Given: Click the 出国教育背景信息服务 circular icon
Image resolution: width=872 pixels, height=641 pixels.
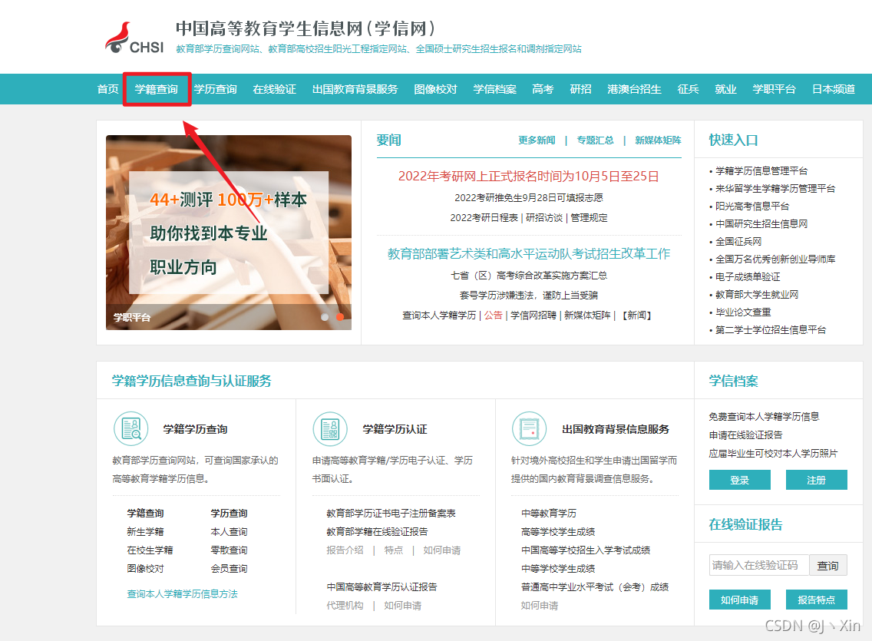Looking at the screenshot, I should click(x=529, y=429).
